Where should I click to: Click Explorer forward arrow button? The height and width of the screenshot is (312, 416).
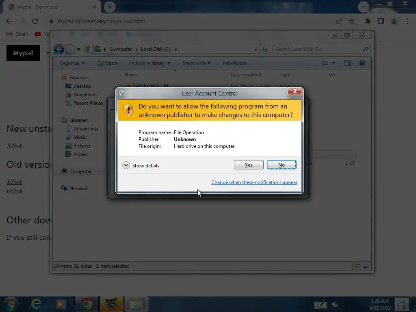70,49
